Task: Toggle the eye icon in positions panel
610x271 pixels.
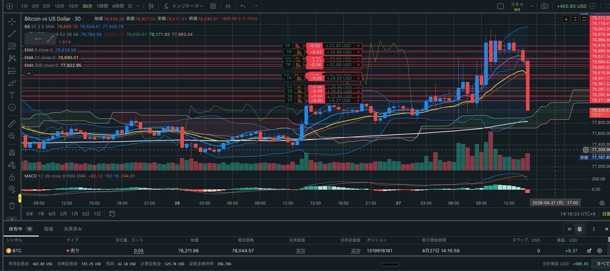Action: tap(569, 229)
